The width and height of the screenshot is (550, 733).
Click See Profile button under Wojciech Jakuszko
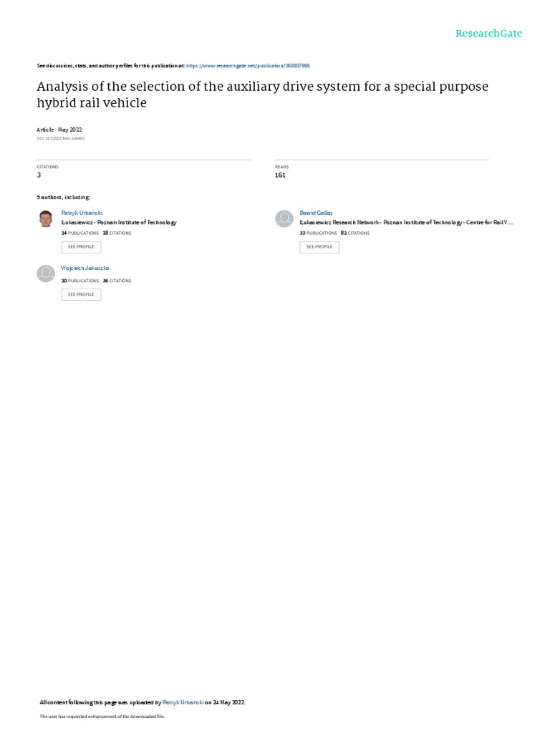(81, 294)
